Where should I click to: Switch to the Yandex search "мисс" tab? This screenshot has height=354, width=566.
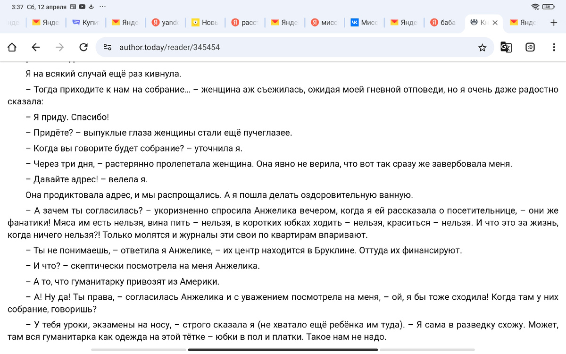tap(325, 23)
